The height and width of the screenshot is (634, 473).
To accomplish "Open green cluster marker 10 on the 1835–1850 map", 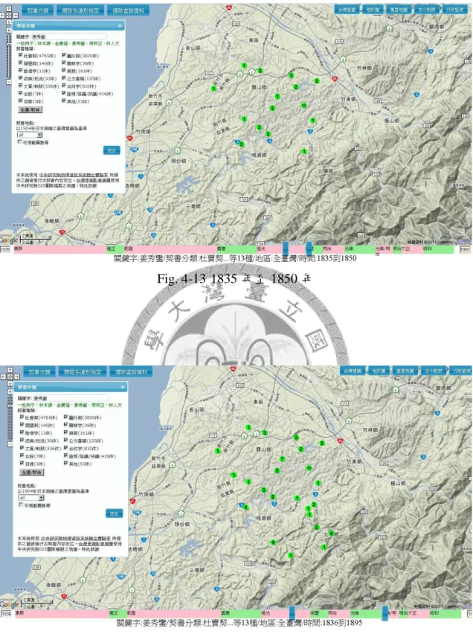I will point(303,106).
